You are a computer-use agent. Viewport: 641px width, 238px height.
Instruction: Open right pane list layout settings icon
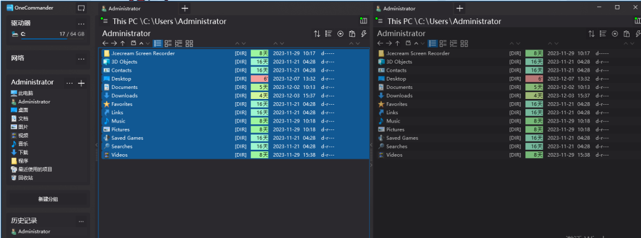coord(603,34)
